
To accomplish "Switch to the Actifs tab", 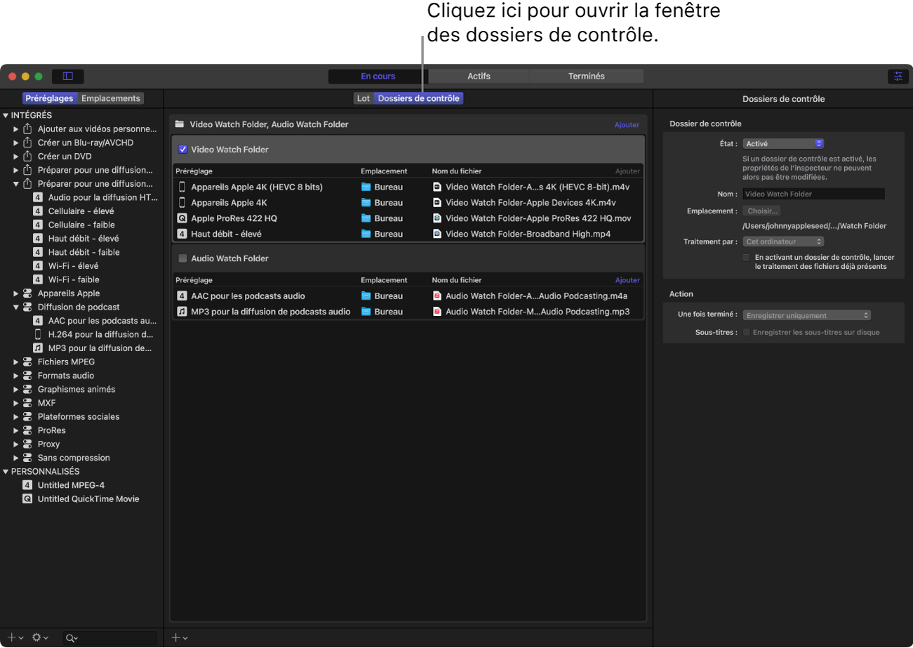I will 479,76.
